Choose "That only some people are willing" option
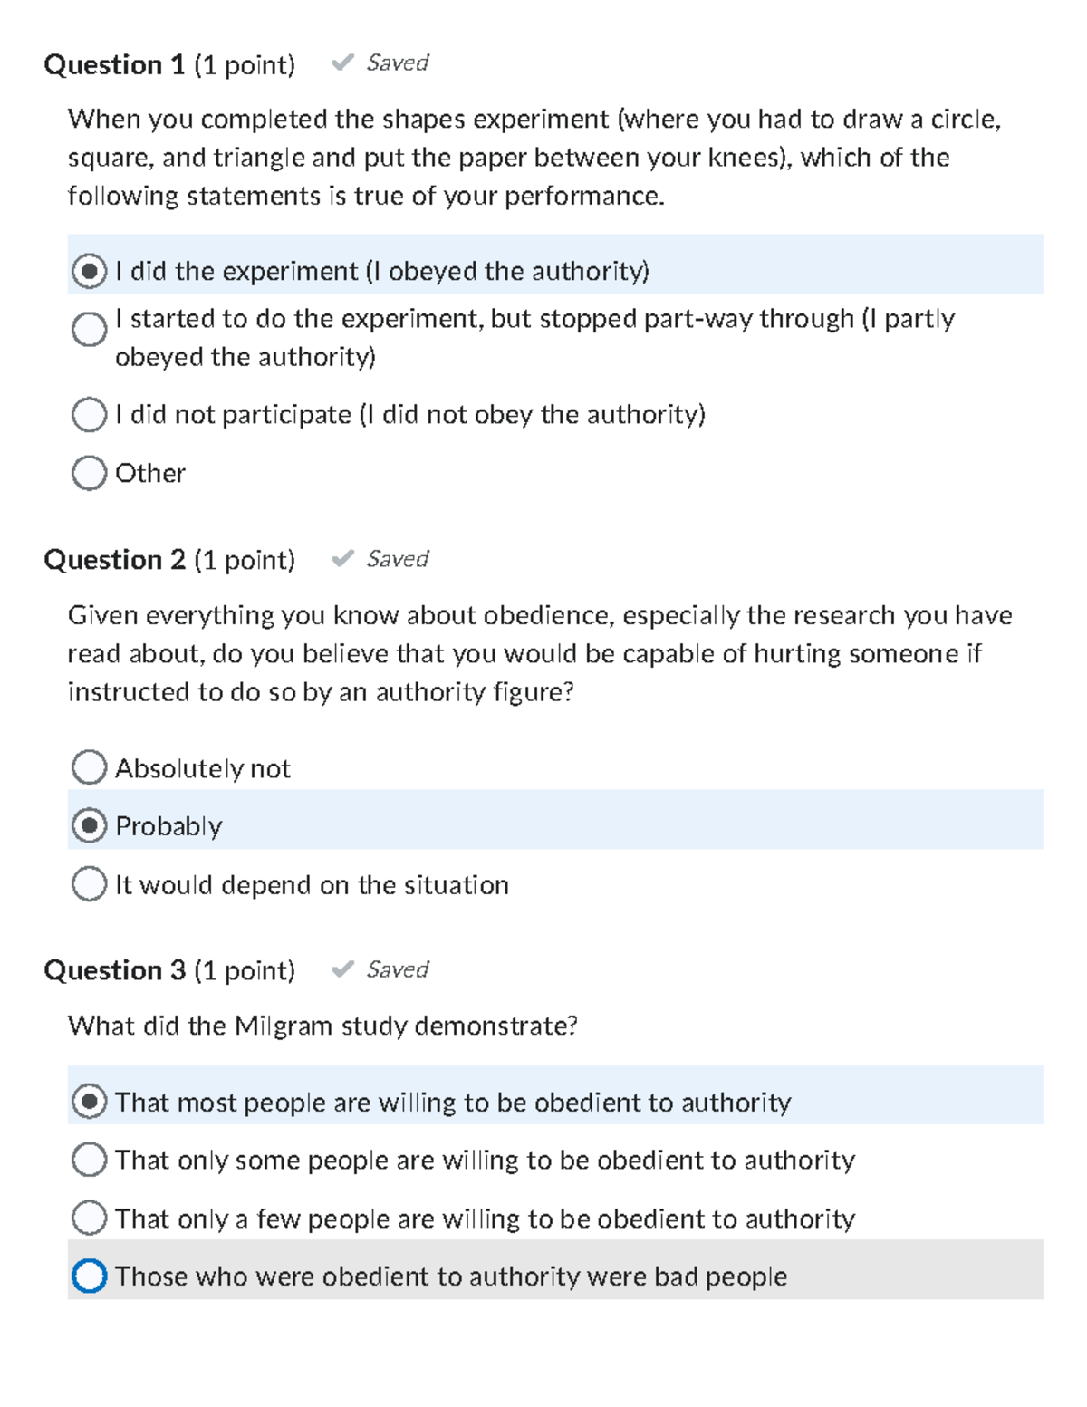The image size is (1087, 1407). coord(89,1160)
